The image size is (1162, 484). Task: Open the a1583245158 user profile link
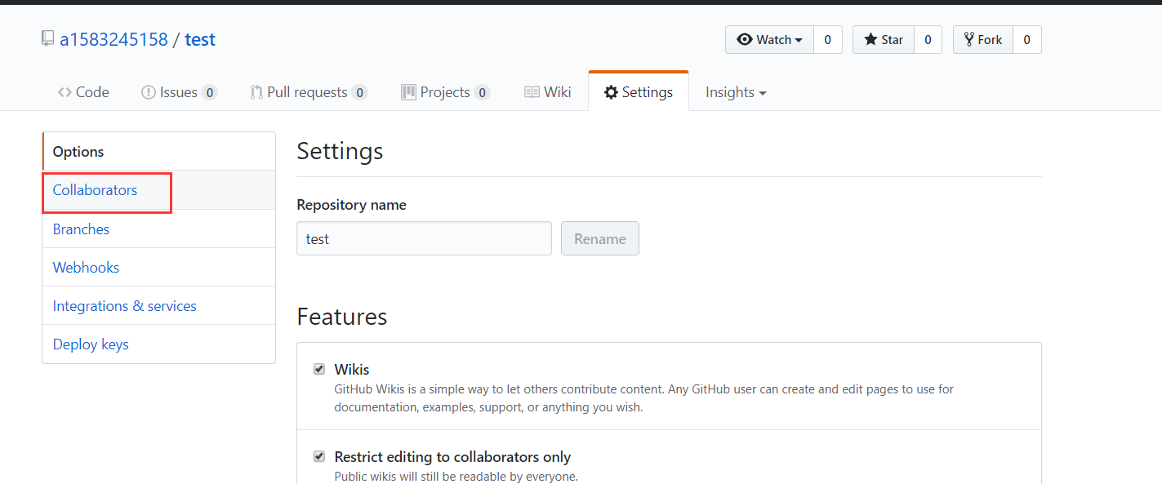pyautogui.click(x=114, y=39)
